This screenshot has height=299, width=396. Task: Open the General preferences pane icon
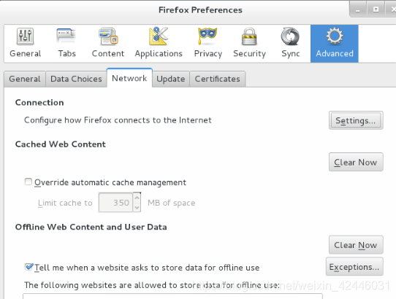click(x=25, y=43)
